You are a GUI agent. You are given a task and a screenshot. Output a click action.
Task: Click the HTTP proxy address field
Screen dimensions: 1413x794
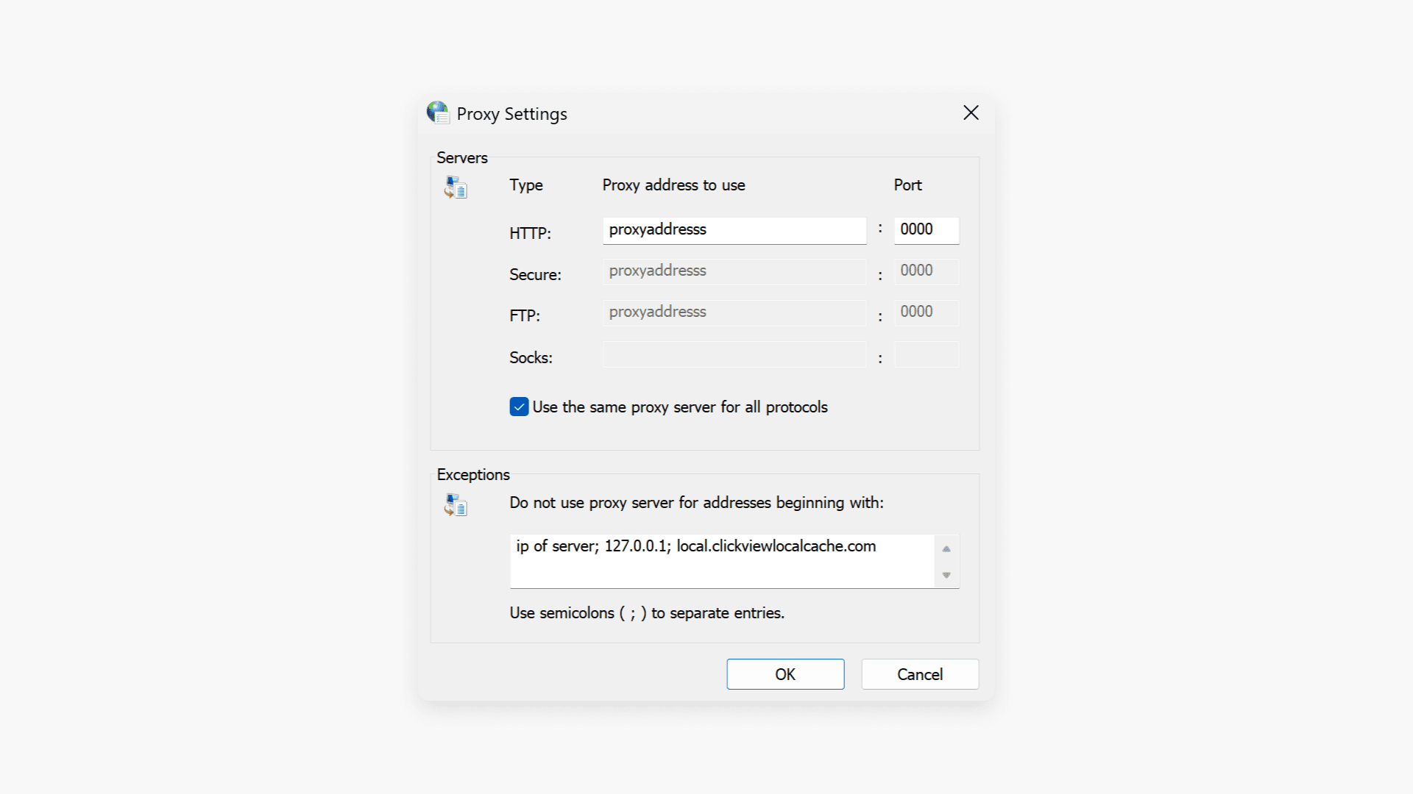(x=734, y=230)
